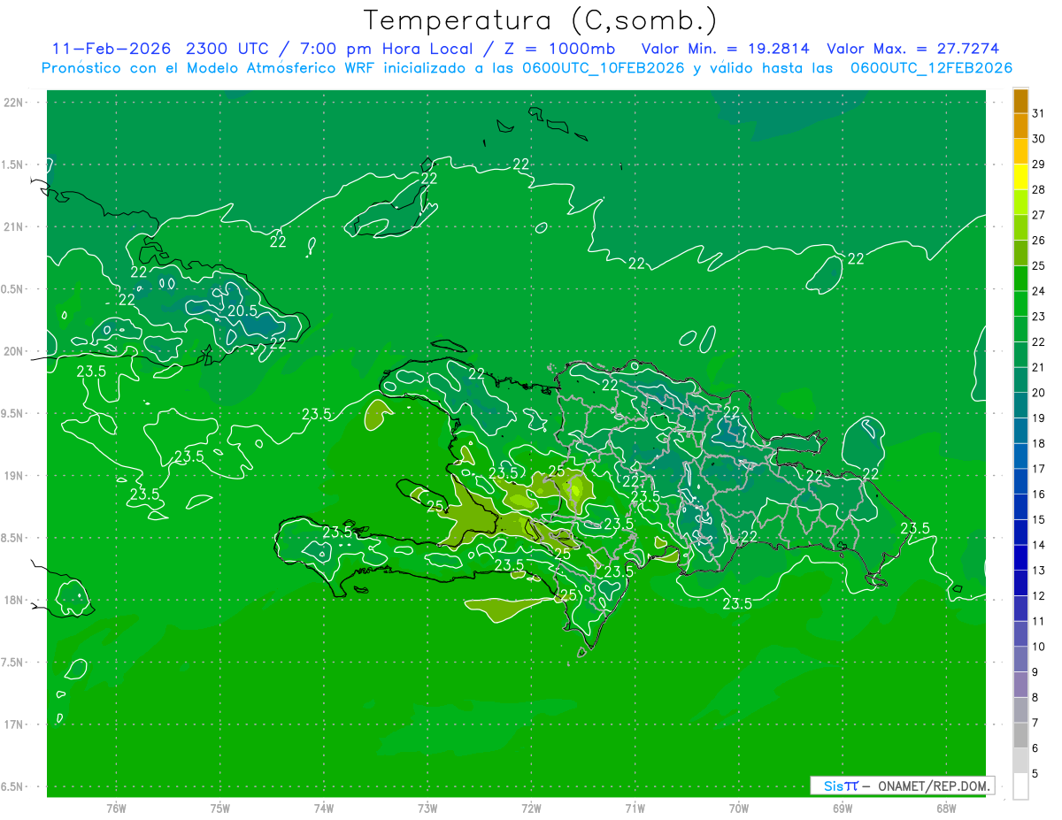The image size is (1062, 820).
Task: Click the 69W longitude axis label
Action: pos(843,808)
